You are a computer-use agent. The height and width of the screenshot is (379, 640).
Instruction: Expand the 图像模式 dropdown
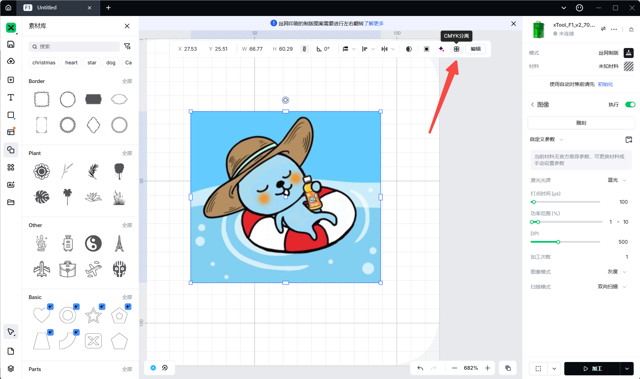tap(617, 272)
